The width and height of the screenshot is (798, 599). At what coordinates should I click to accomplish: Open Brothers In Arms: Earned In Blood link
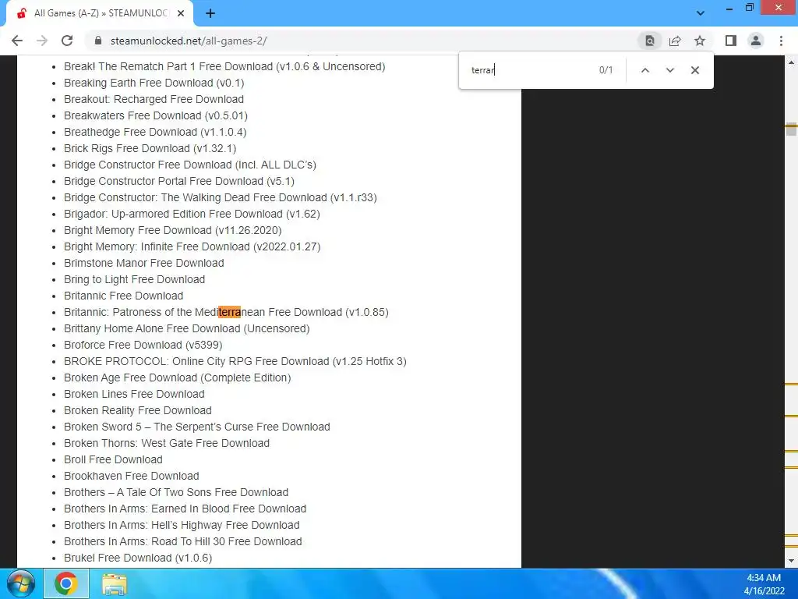pyautogui.click(x=185, y=509)
